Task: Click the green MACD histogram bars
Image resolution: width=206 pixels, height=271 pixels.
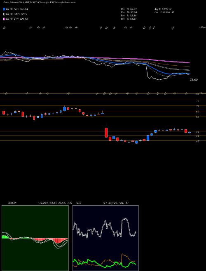Action: (x=5, y=237)
